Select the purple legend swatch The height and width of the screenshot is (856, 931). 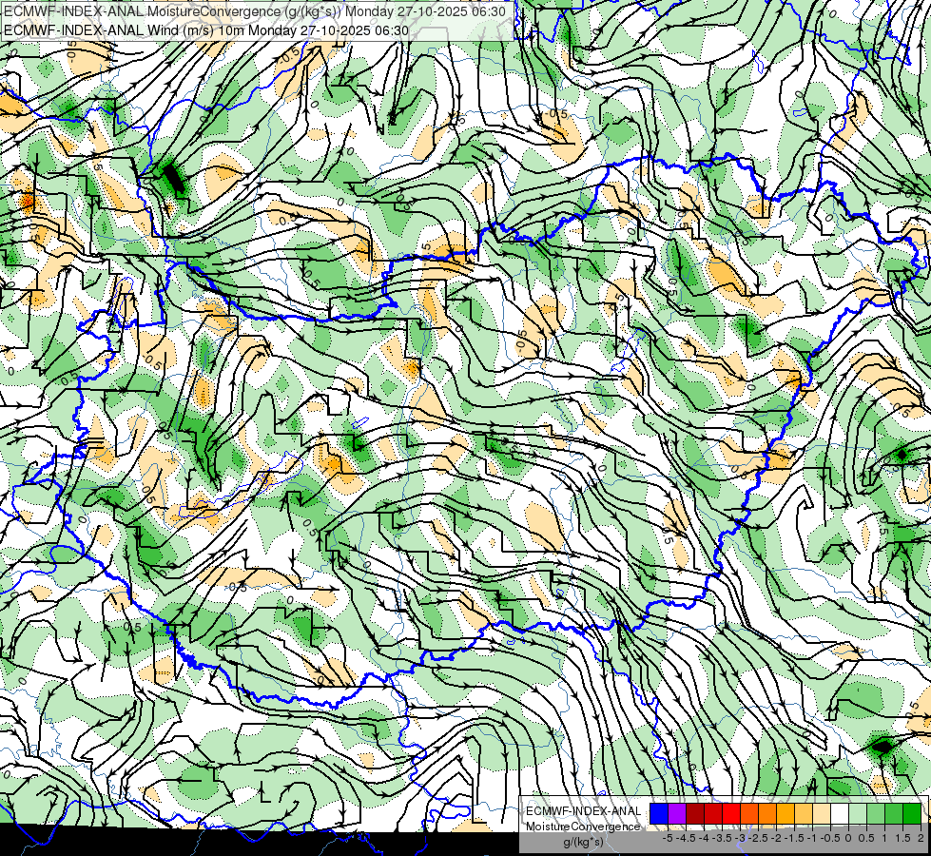677,813
